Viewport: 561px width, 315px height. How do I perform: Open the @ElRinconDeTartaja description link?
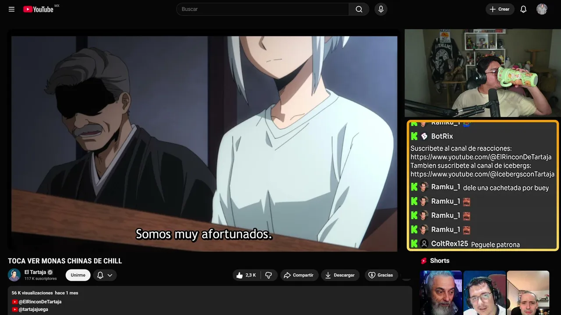point(40,302)
